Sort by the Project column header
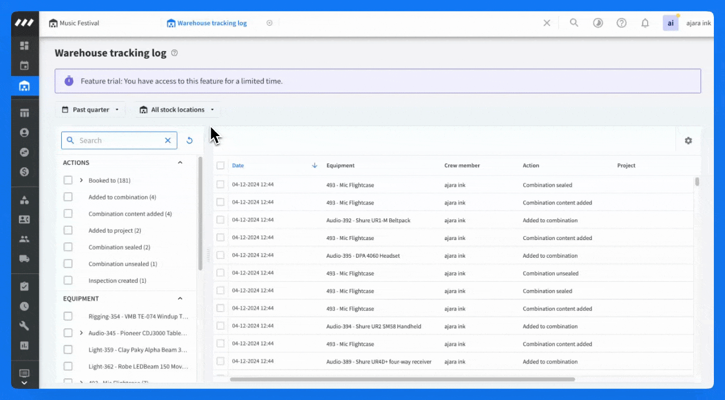Viewport: 725px width, 400px height. click(626, 166)
